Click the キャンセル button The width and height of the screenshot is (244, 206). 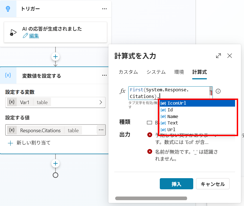coord(213,184)
